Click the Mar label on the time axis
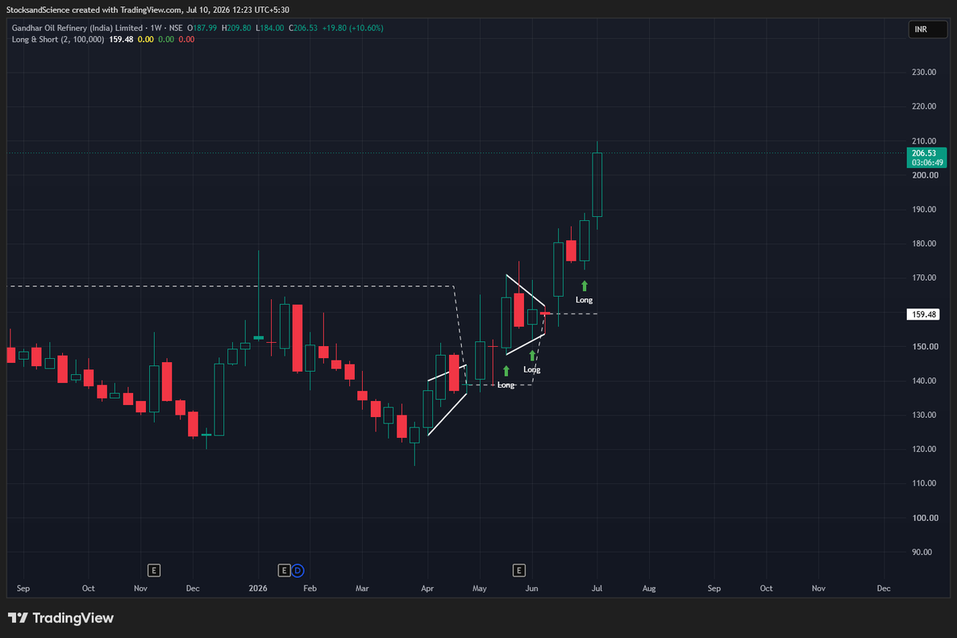 pos(363,589)
